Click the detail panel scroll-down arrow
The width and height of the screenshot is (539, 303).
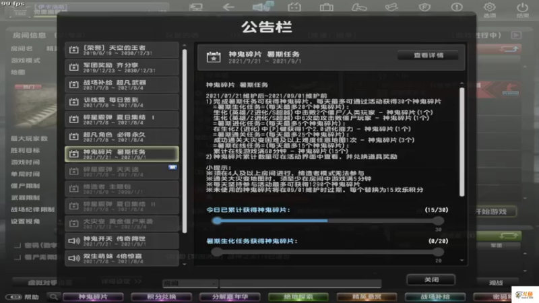coord(462,261)
